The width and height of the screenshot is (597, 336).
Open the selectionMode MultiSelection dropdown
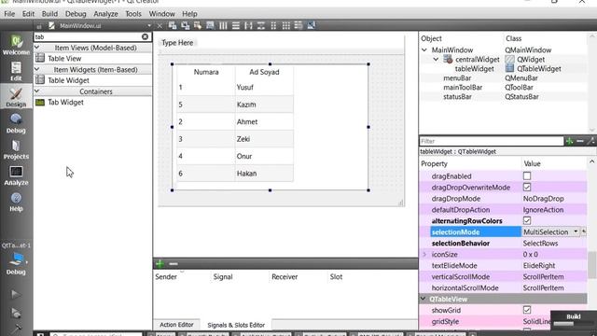pyautogui.click(x=550, y=231)
